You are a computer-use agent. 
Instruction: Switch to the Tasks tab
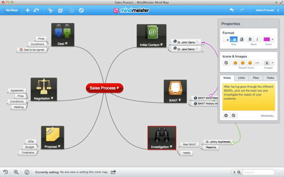pos(270,78)
